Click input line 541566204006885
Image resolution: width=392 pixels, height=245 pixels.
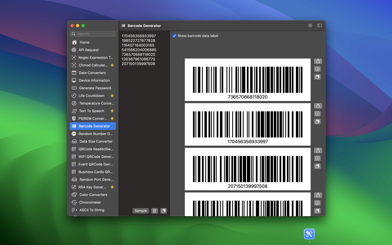pos(139,50)
